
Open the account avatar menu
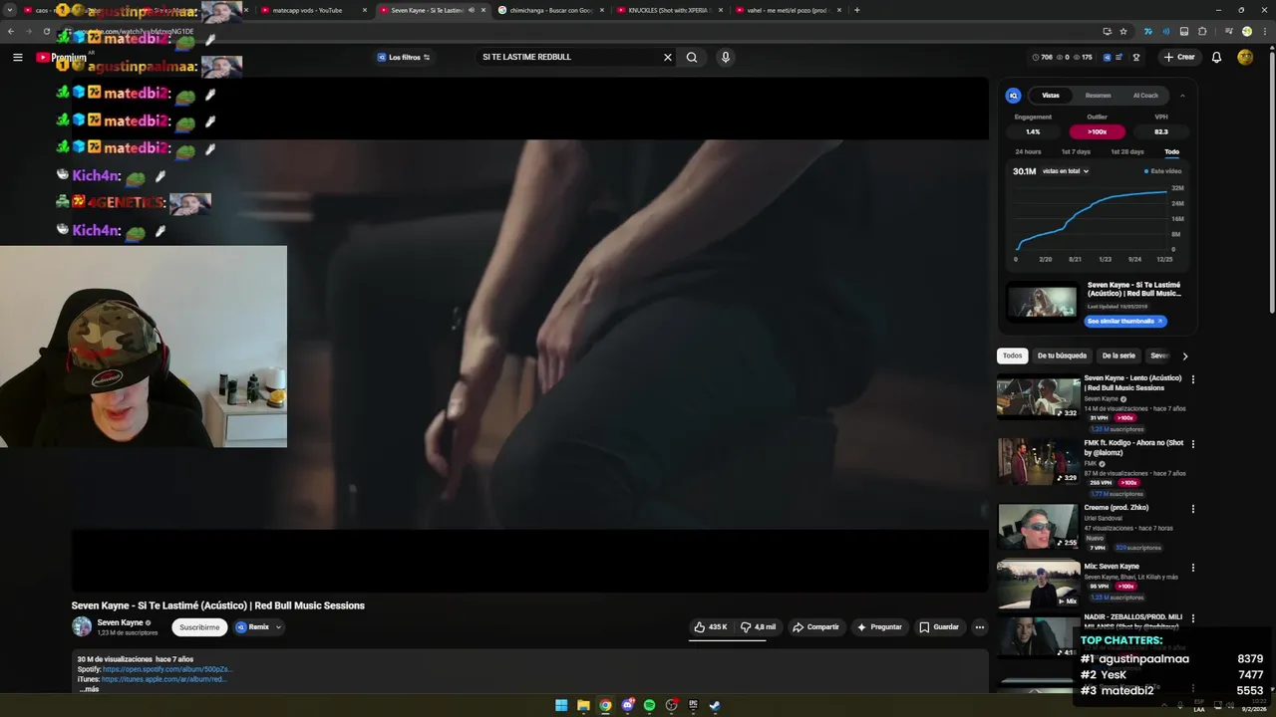click(x=1245, y=58)
